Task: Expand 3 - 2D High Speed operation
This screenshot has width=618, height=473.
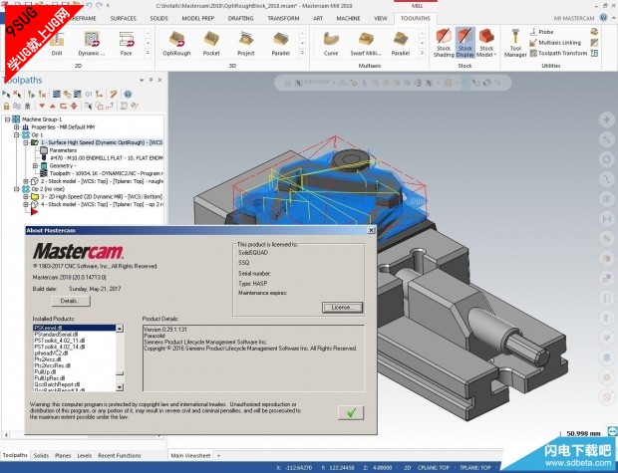Action: (x=26, y=196)
